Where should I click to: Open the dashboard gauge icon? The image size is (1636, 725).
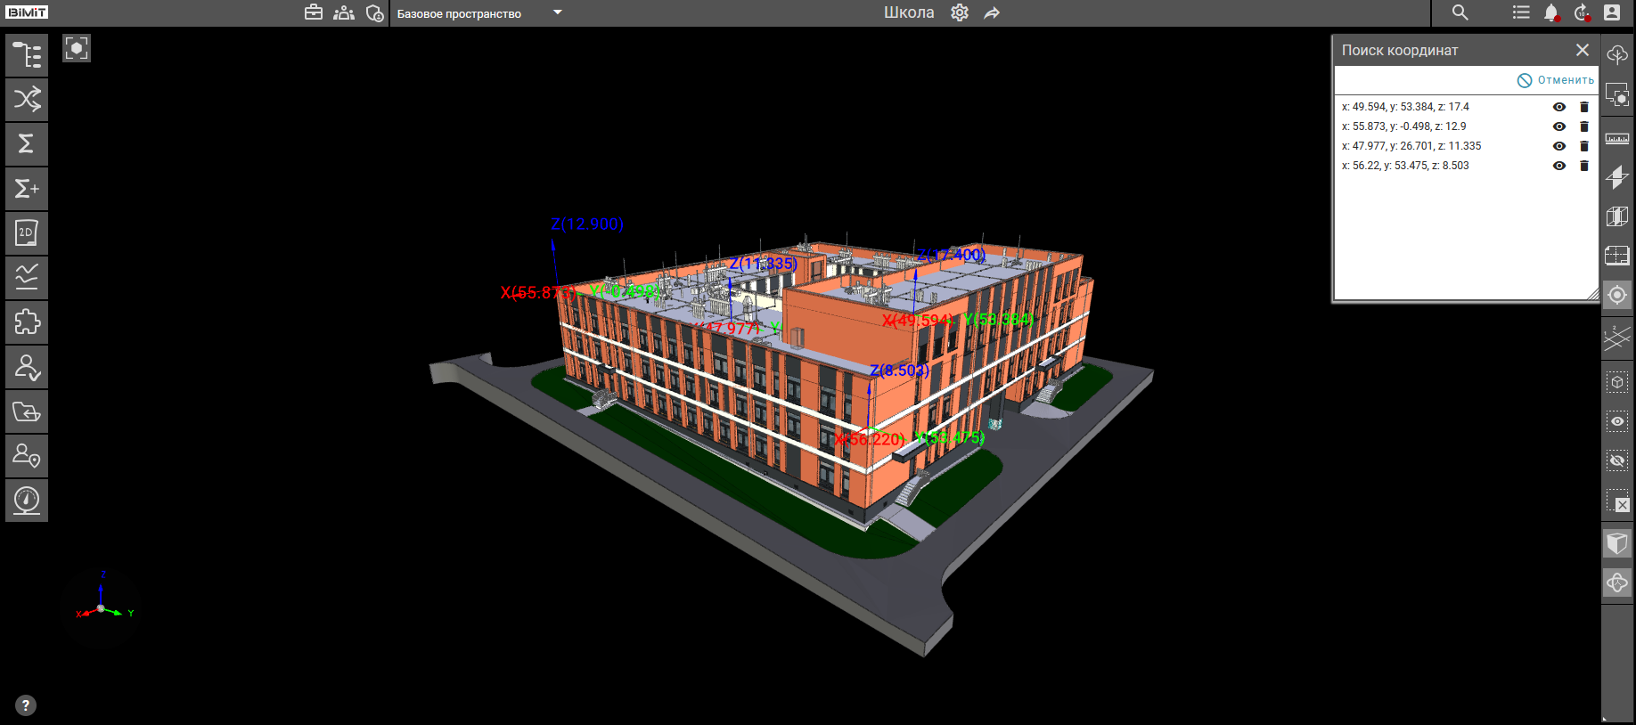tap(27, 501)
